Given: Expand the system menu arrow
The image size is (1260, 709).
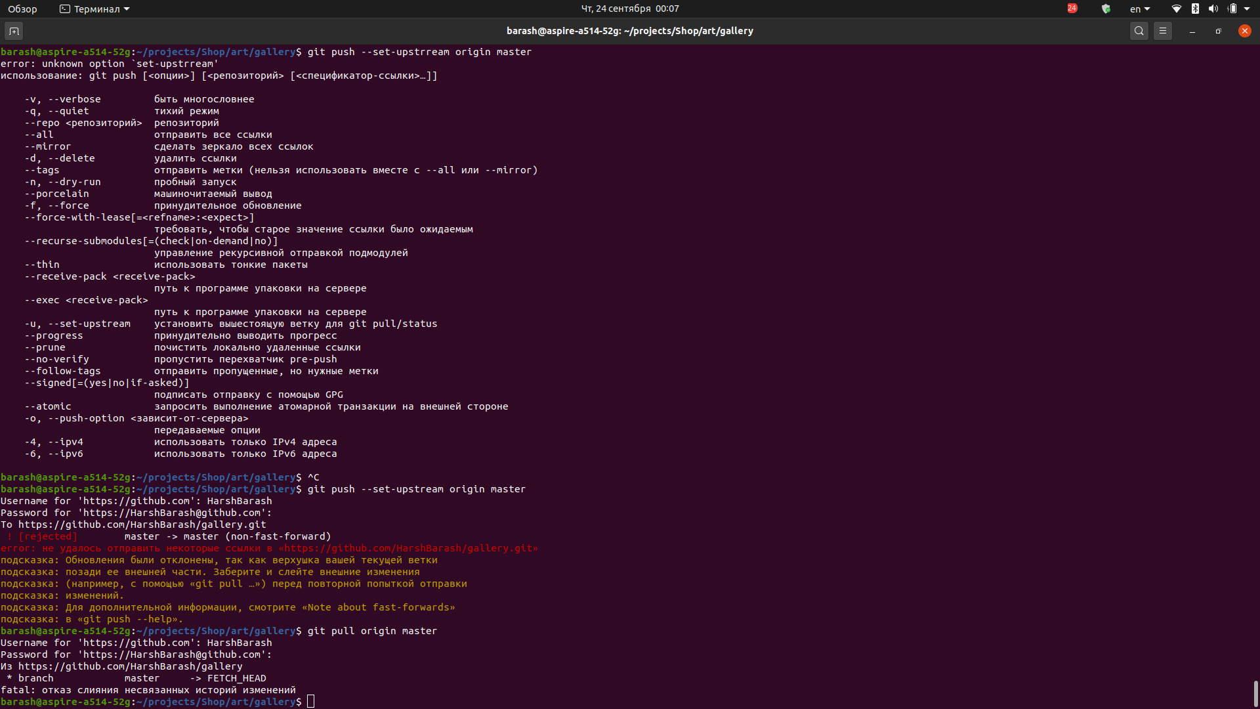Looking at the screenshot, I should pyautogui.click(x=1247, y=9).
